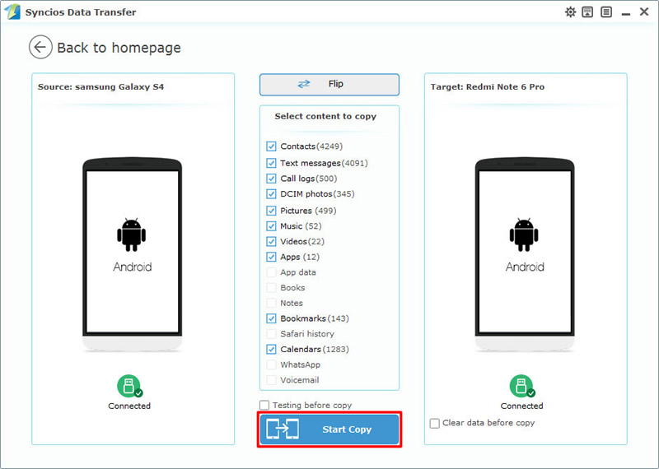659x469 pixels.
Task: Click the back arrow circle icon
Action: pyautogui.click(x=40, y=47)
